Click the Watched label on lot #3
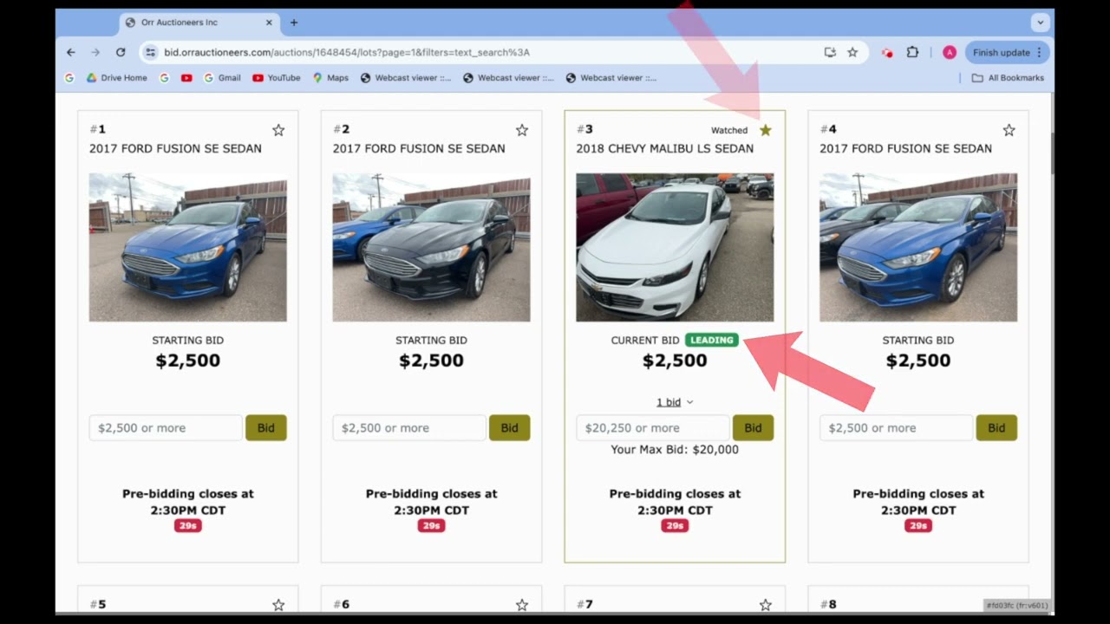This screenshot has width=1110, height=624. tap(729, 130)
